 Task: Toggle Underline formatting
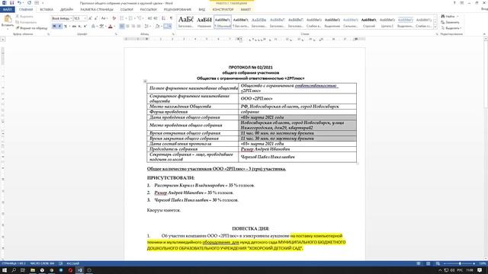pyautogui.click(x=65, y=26)
